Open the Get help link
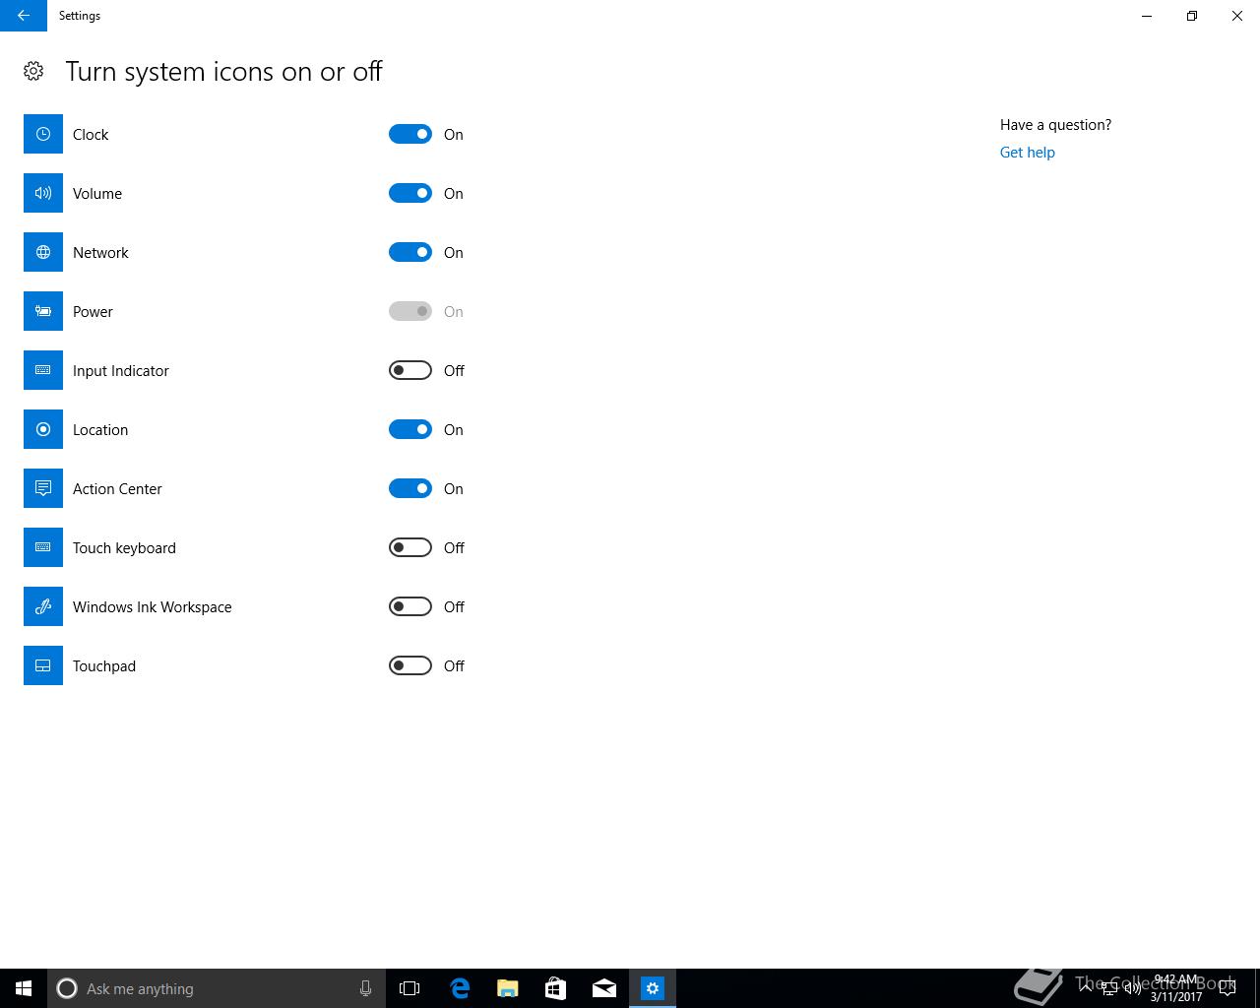Image resolution: width=1260 pixels, height=1008 pixels. pyautogui.click(x=1027, y=153)
